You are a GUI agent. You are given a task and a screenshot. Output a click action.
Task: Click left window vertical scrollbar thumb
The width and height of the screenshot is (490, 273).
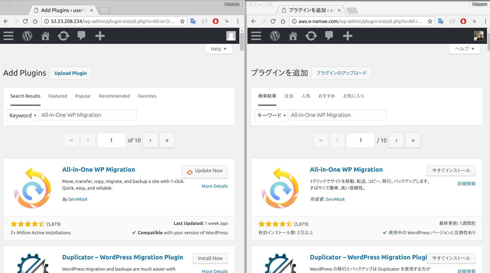tap(242, 42)
